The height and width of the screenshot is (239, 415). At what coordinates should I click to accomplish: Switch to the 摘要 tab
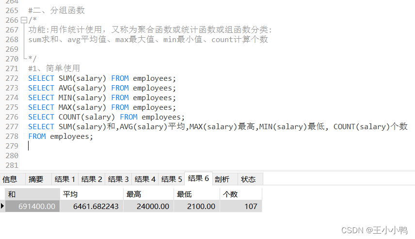[x=38, y=179]
